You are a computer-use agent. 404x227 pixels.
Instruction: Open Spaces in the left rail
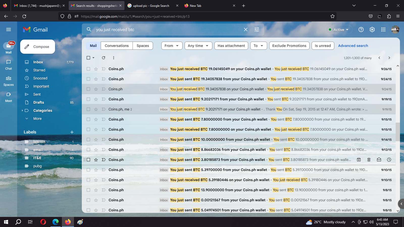pyautogui.click(x=9, y=81)
